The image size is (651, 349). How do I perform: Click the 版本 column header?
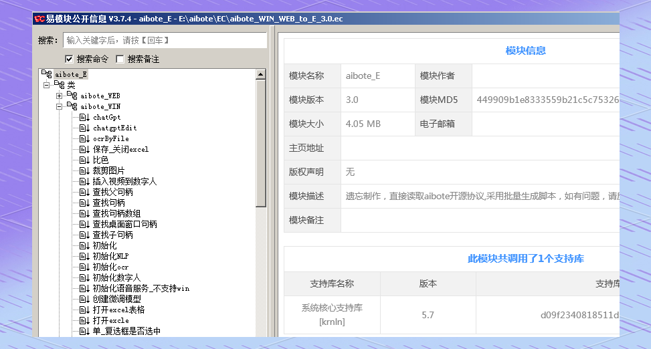428,284
